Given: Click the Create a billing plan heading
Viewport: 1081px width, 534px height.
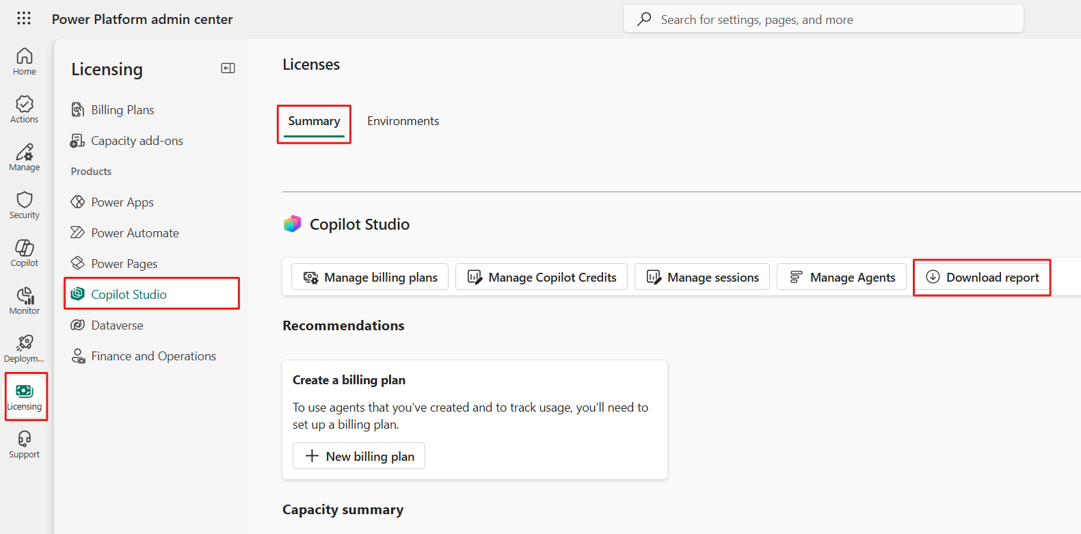Looking at the screenshot, I should click(349, 380).
